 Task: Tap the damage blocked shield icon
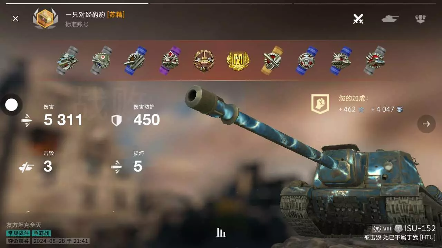click(x=116, y=121)
